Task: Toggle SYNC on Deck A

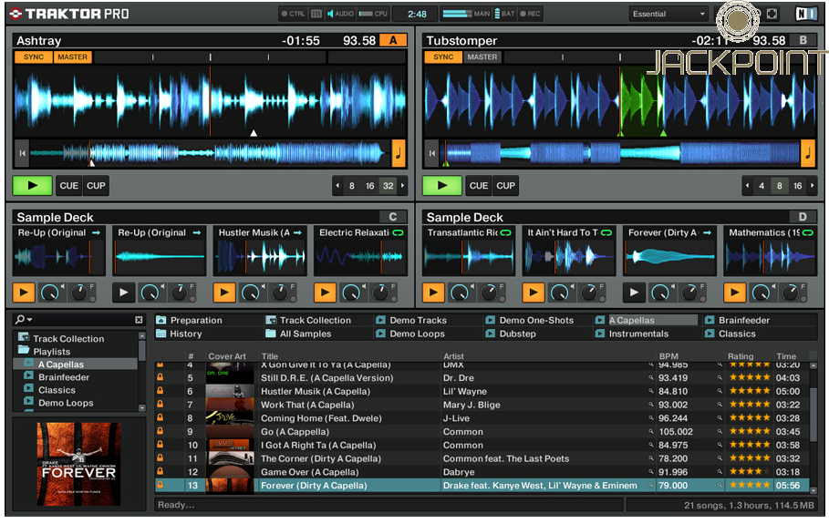Action: point(34,57)
